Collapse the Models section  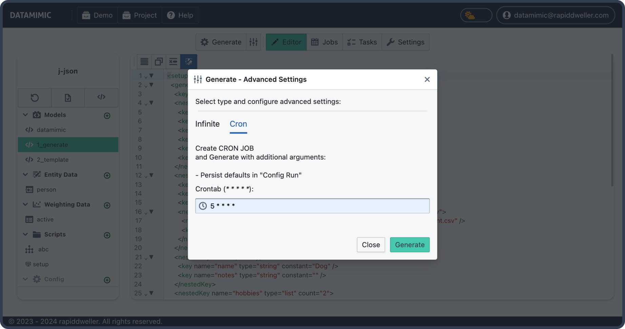25,115
